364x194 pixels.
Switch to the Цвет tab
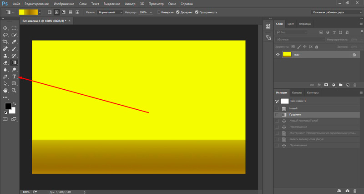click(x=291, y=24)
